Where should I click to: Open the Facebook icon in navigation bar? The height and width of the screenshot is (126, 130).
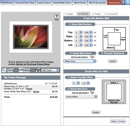(123, 2)
